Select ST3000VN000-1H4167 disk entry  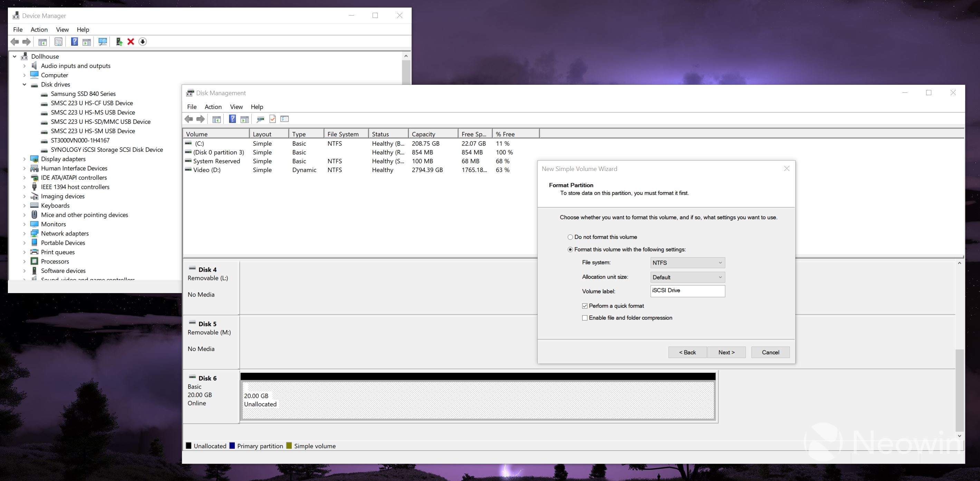click(x=80, y=141)
